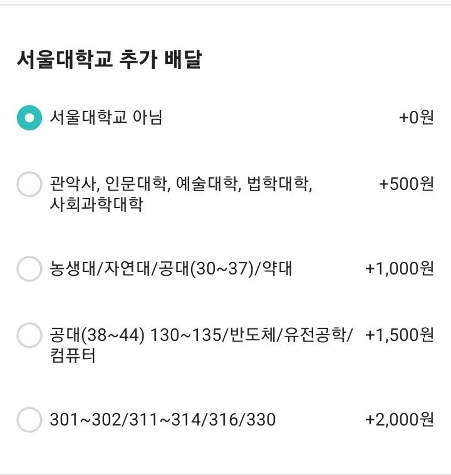Click the +0원 price

point(416,118)
